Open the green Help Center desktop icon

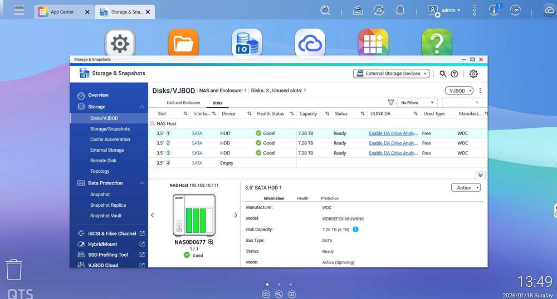(x=437, y=43)
